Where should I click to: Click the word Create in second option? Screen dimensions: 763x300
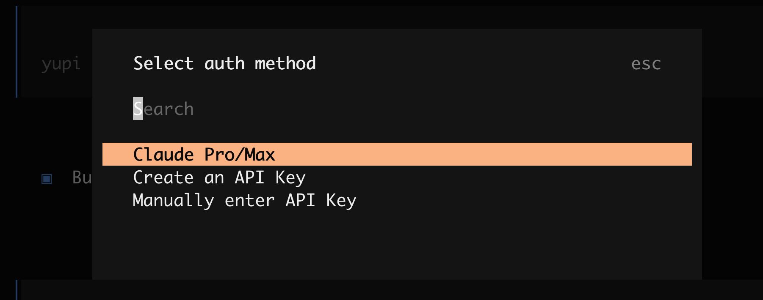point(163,177)
